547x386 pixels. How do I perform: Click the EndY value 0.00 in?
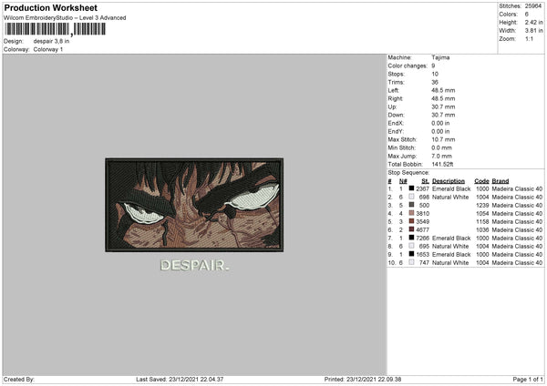[x=440, y=131]
